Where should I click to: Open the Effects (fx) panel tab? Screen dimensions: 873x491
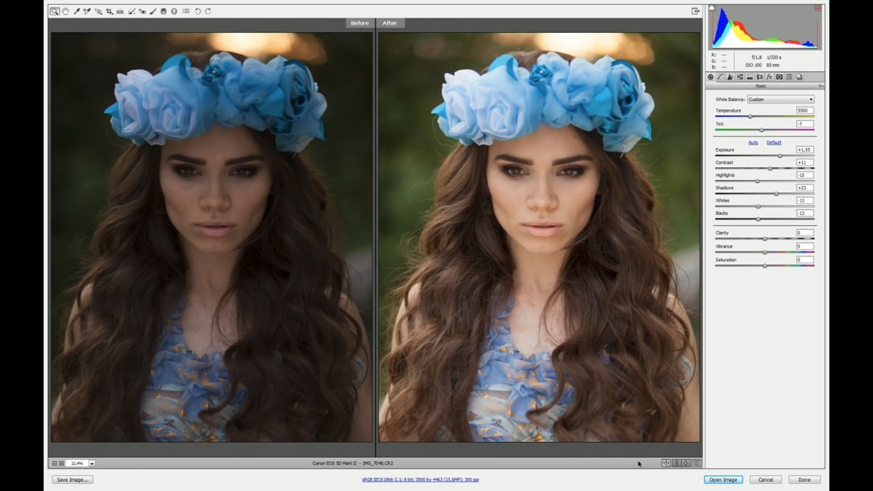(x=769, y=77)
